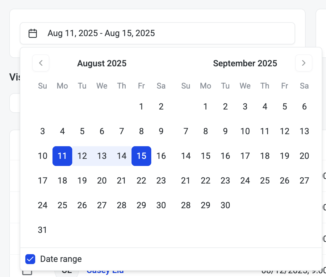This screenshot has width=326, height=277.
Task: Click August 22 in the calendar
Action: (141, 181)
